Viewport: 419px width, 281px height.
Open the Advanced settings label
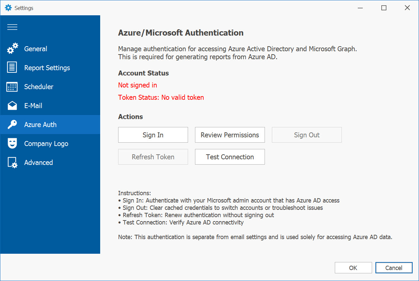coord(38,163)
